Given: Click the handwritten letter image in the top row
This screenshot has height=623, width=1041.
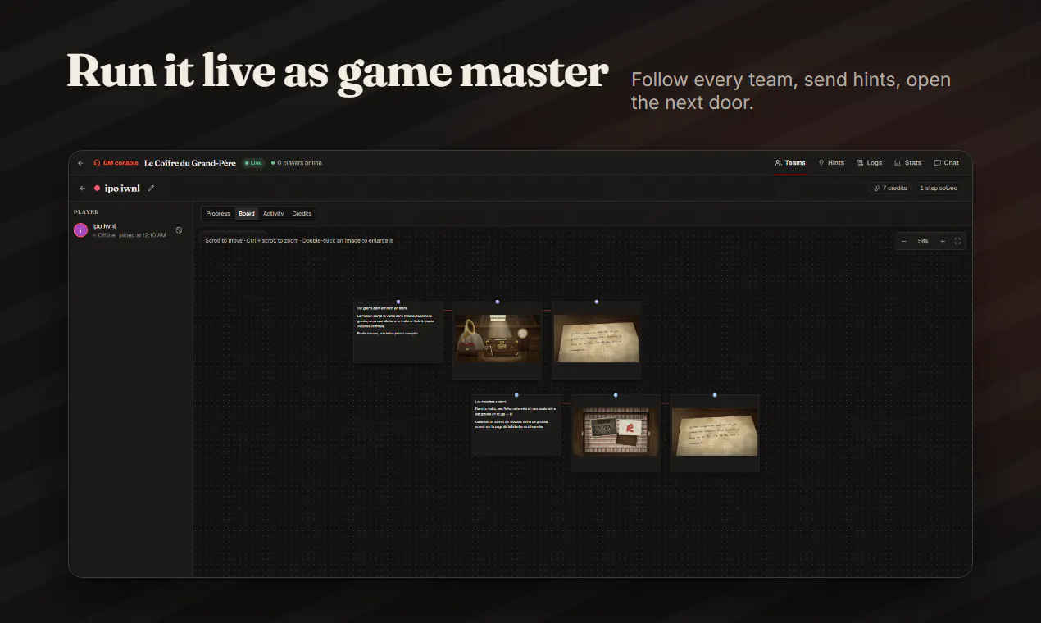Looking at the screenshot, I should (x=597, y=339).
